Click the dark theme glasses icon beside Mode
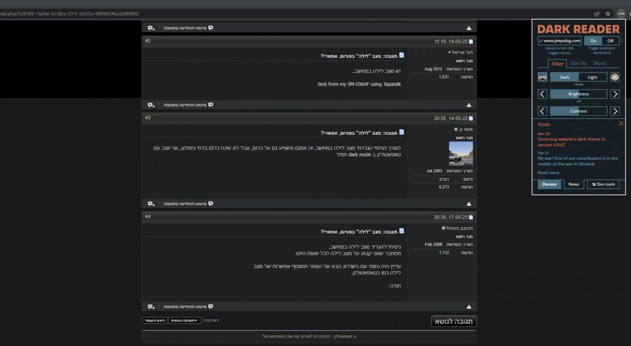Screen dimensions: 631x346 pos(542,77)
